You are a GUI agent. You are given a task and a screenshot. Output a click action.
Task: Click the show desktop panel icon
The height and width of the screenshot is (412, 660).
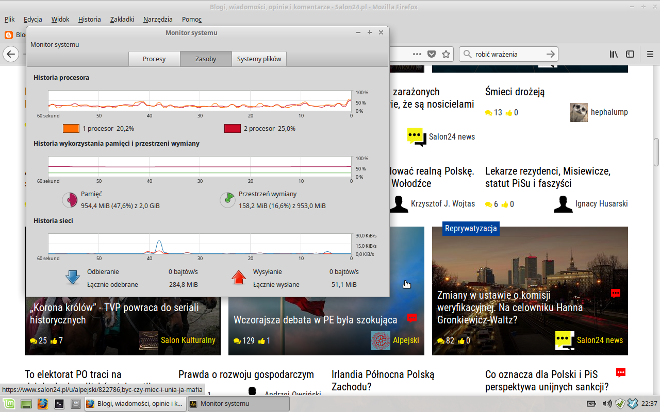[x=26, y=404]
